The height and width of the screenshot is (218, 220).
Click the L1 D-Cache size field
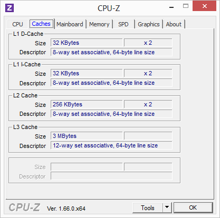87,43
